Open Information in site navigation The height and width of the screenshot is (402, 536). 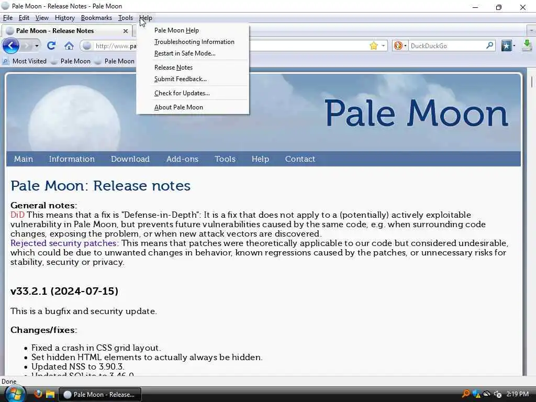[72, 159]
